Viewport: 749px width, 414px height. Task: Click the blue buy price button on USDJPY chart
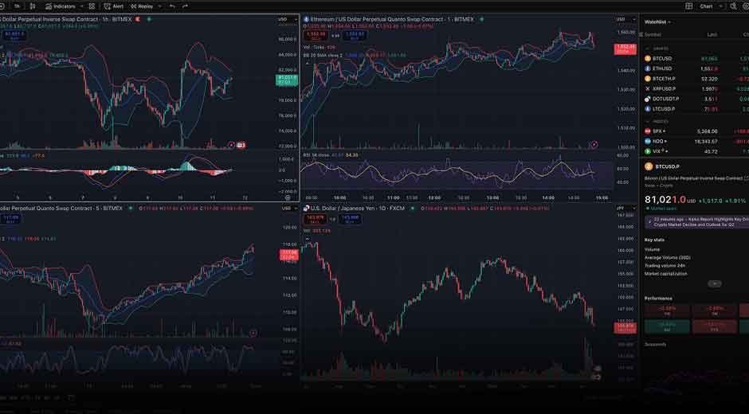[x=351, y=219]
